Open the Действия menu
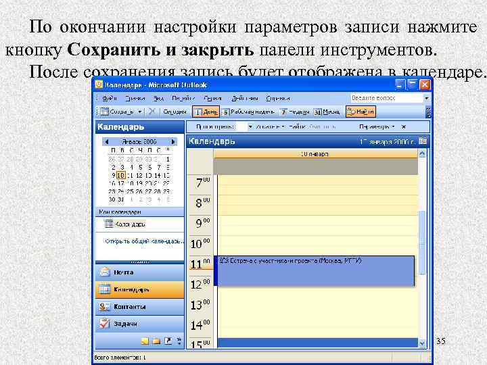 245,99
